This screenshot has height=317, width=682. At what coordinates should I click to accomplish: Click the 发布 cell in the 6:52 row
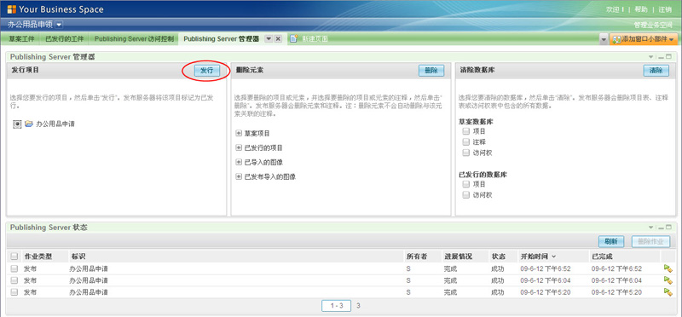pyautogui.click(x=31, y=268)
